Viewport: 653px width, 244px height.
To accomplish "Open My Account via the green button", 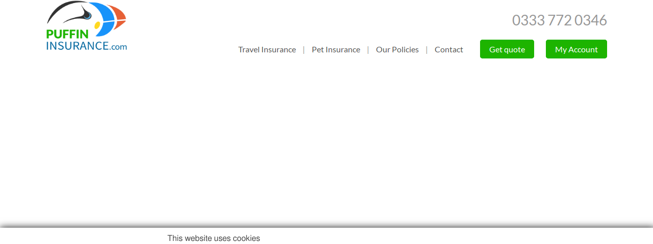I will coord(576,49).
